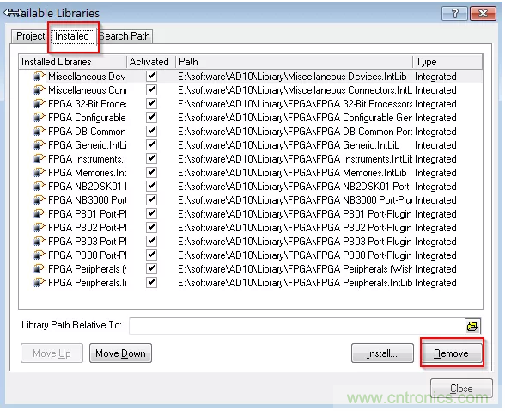505x411 pixels.
Task: Click the FPGA Memories library icon
Action: (39, 173)
